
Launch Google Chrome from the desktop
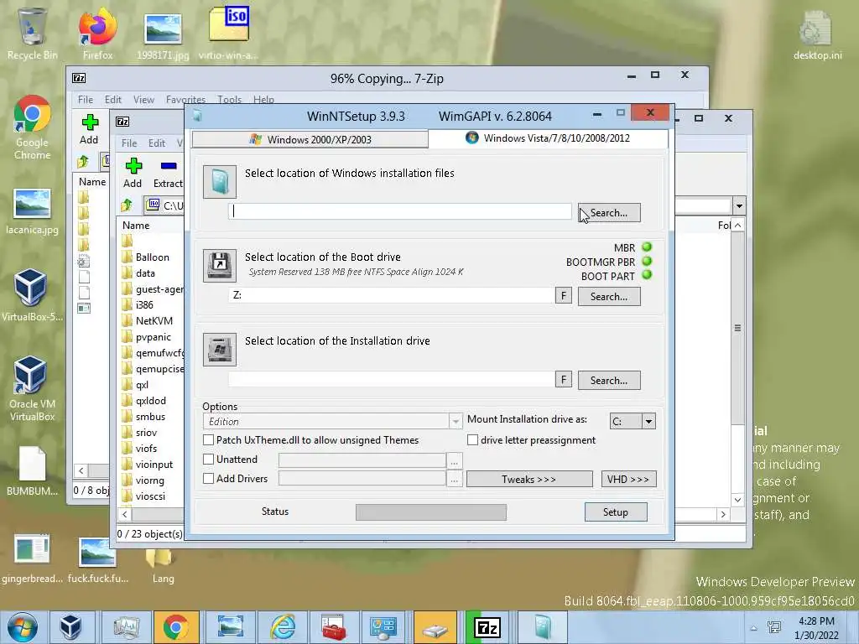pyautogui.click(x=32, y=127)
